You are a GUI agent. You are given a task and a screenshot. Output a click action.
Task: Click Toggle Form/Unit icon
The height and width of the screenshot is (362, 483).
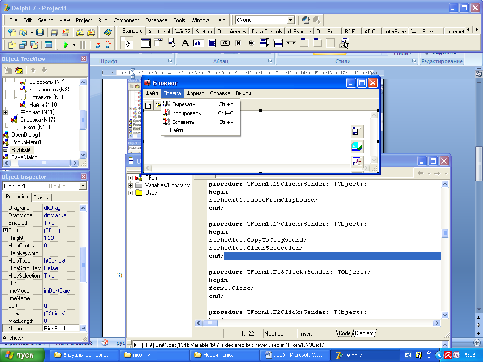click(x=34, y=45)
